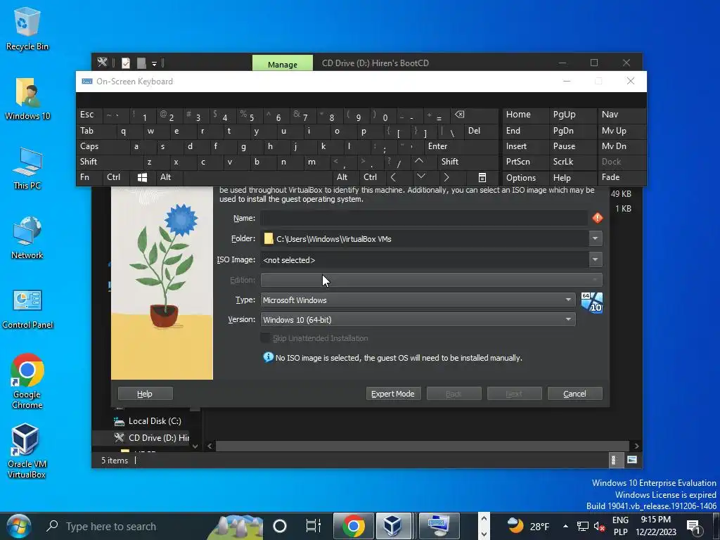The image size is (720, 540).
Task: Toggle Skip Unattended Installation checkbox
Action: (x=265, y=338)
